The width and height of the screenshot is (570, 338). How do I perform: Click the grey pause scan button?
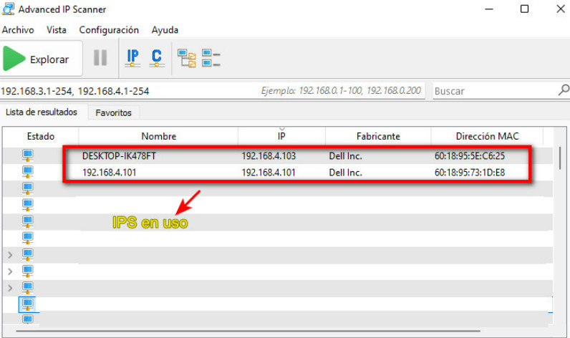(x=100, y=58)
